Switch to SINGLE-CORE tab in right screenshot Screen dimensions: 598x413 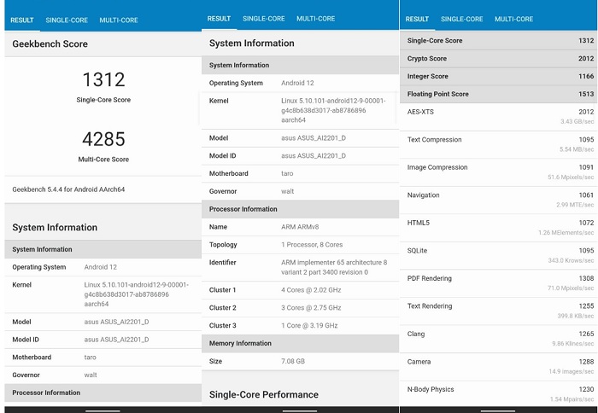tap(462, 19)
